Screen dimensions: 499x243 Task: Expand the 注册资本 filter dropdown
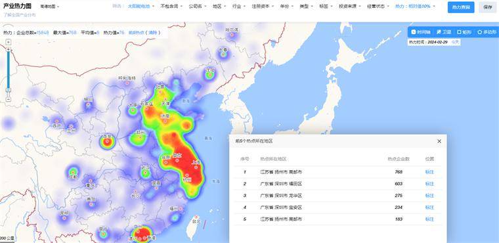coord(263,7)
